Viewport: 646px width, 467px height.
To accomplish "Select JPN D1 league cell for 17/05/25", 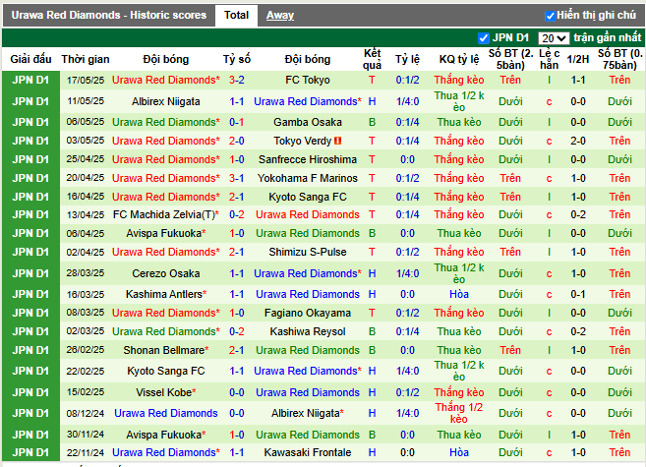I will coord(30,80).
